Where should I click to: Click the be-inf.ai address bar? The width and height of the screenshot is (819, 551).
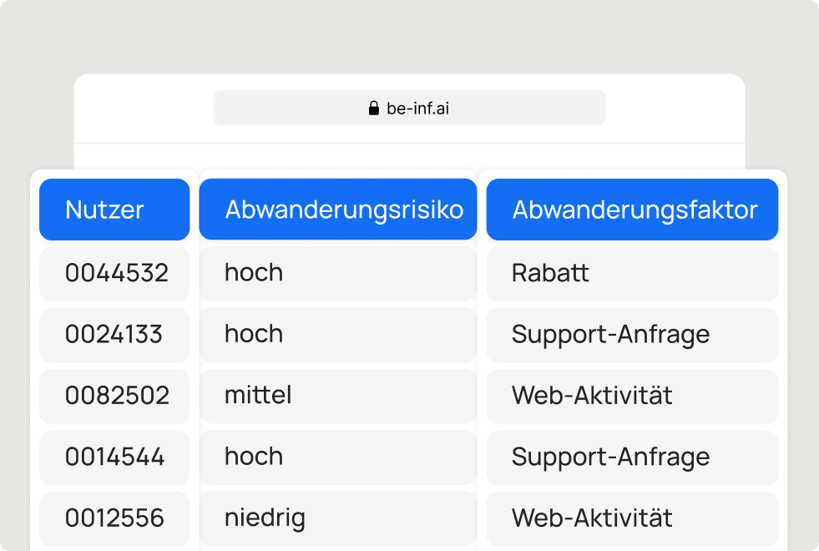(409, 108)
